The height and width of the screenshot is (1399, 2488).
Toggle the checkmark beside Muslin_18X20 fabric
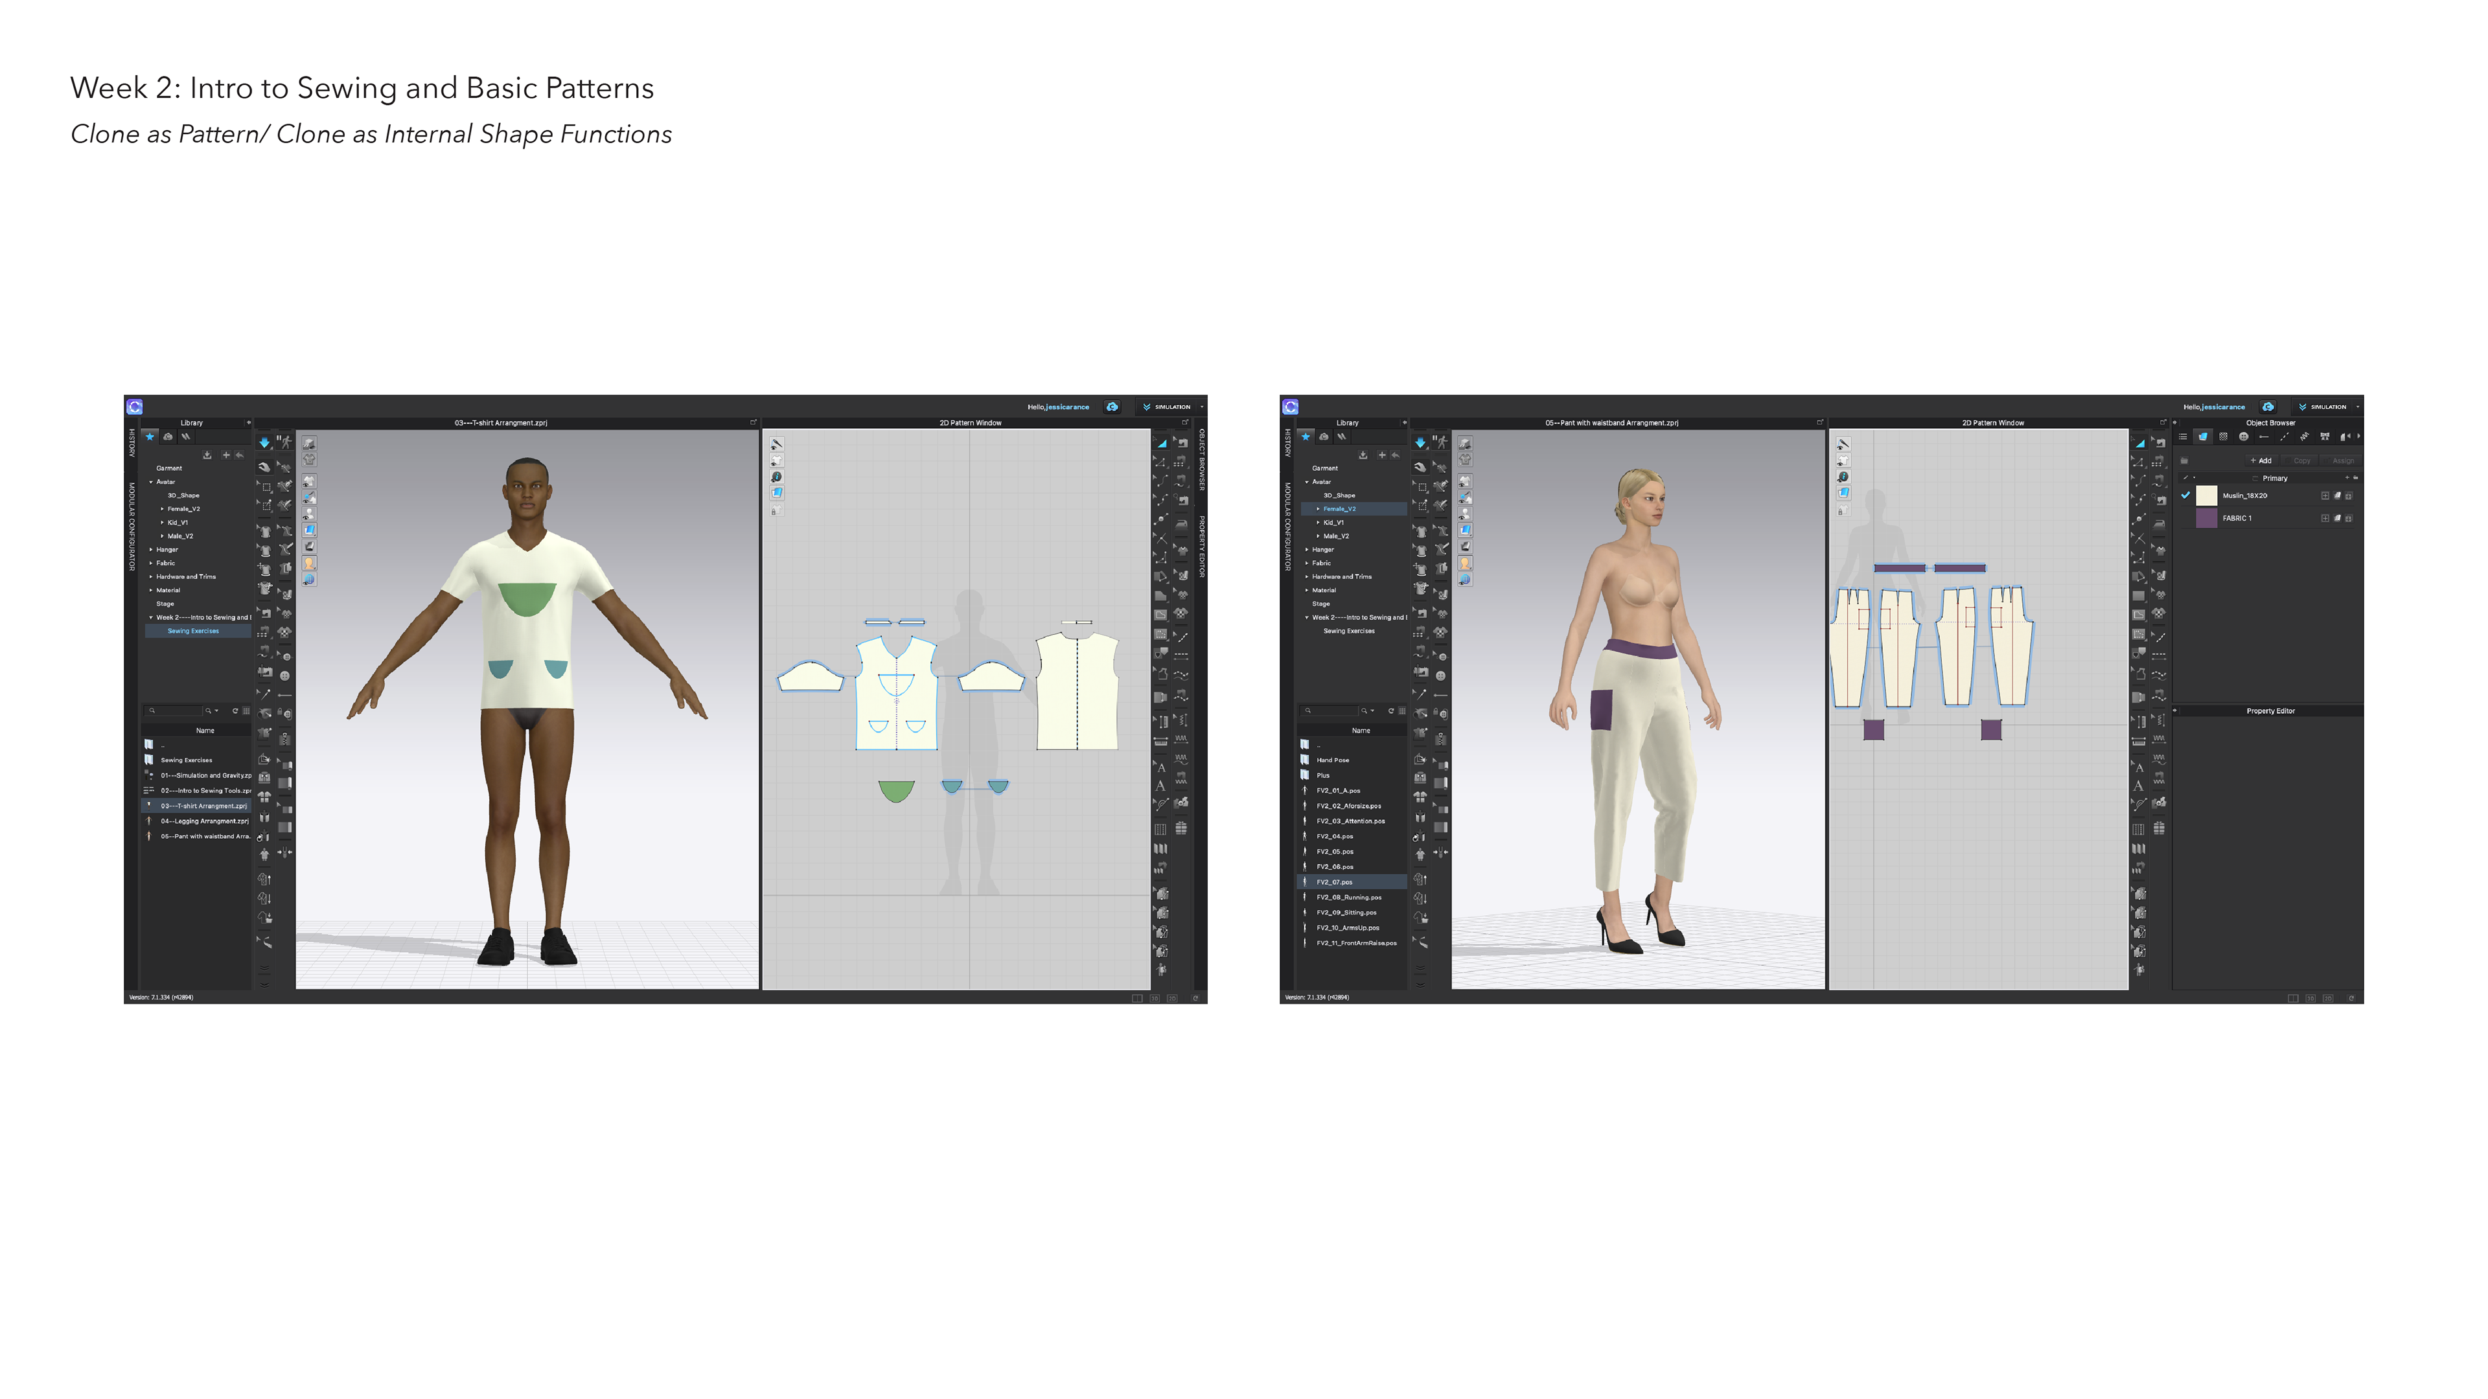point(2185,495)
